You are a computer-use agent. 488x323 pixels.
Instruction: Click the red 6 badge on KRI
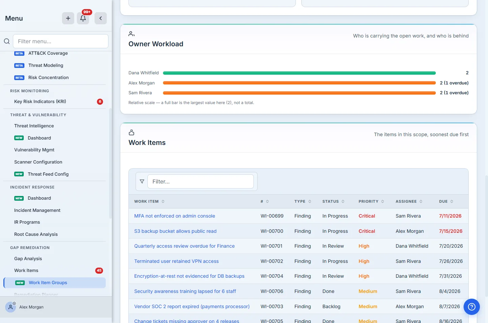(100, 102)
